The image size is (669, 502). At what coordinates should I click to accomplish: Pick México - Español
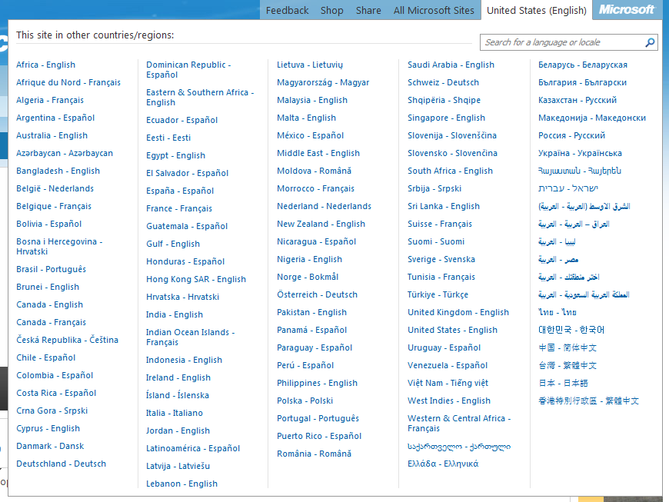(310, 135)
